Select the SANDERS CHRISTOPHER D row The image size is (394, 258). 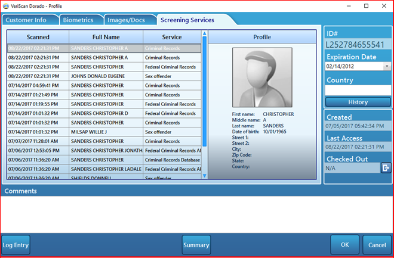tap(104, 113)
